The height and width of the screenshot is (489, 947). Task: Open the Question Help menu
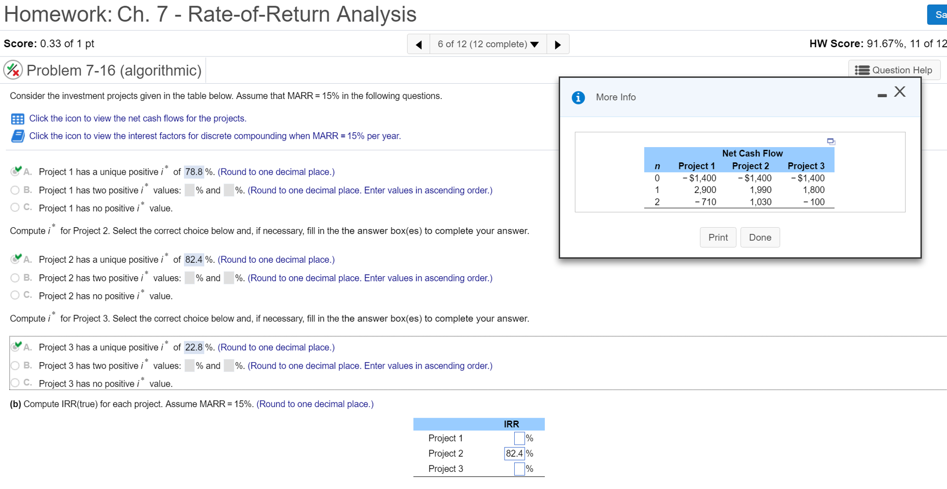click(x=894, y=70)
